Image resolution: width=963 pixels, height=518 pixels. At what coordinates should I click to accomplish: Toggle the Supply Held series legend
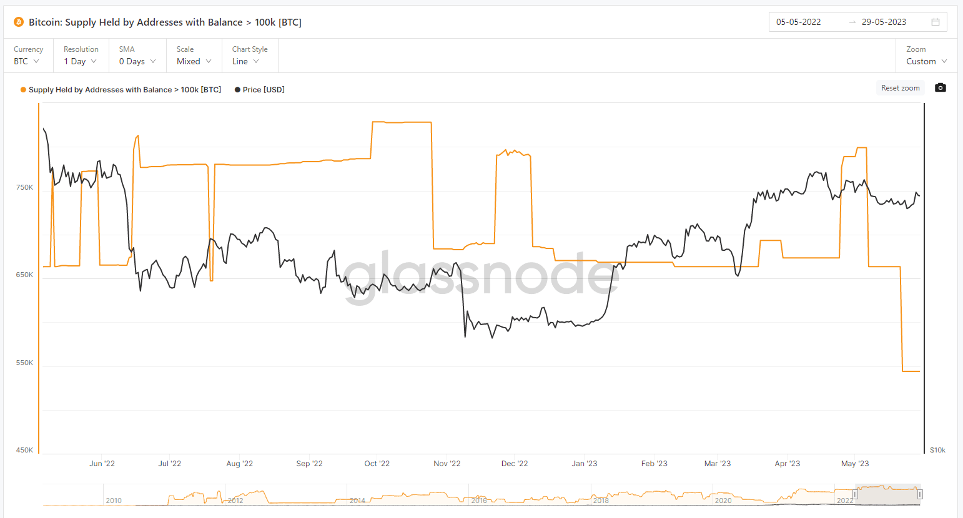point(121,90)
